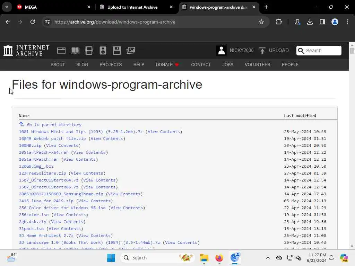The image size is (355, 266).
Task: Expand the tab search dropdown chevron
Action: click(x=7, y=7)
